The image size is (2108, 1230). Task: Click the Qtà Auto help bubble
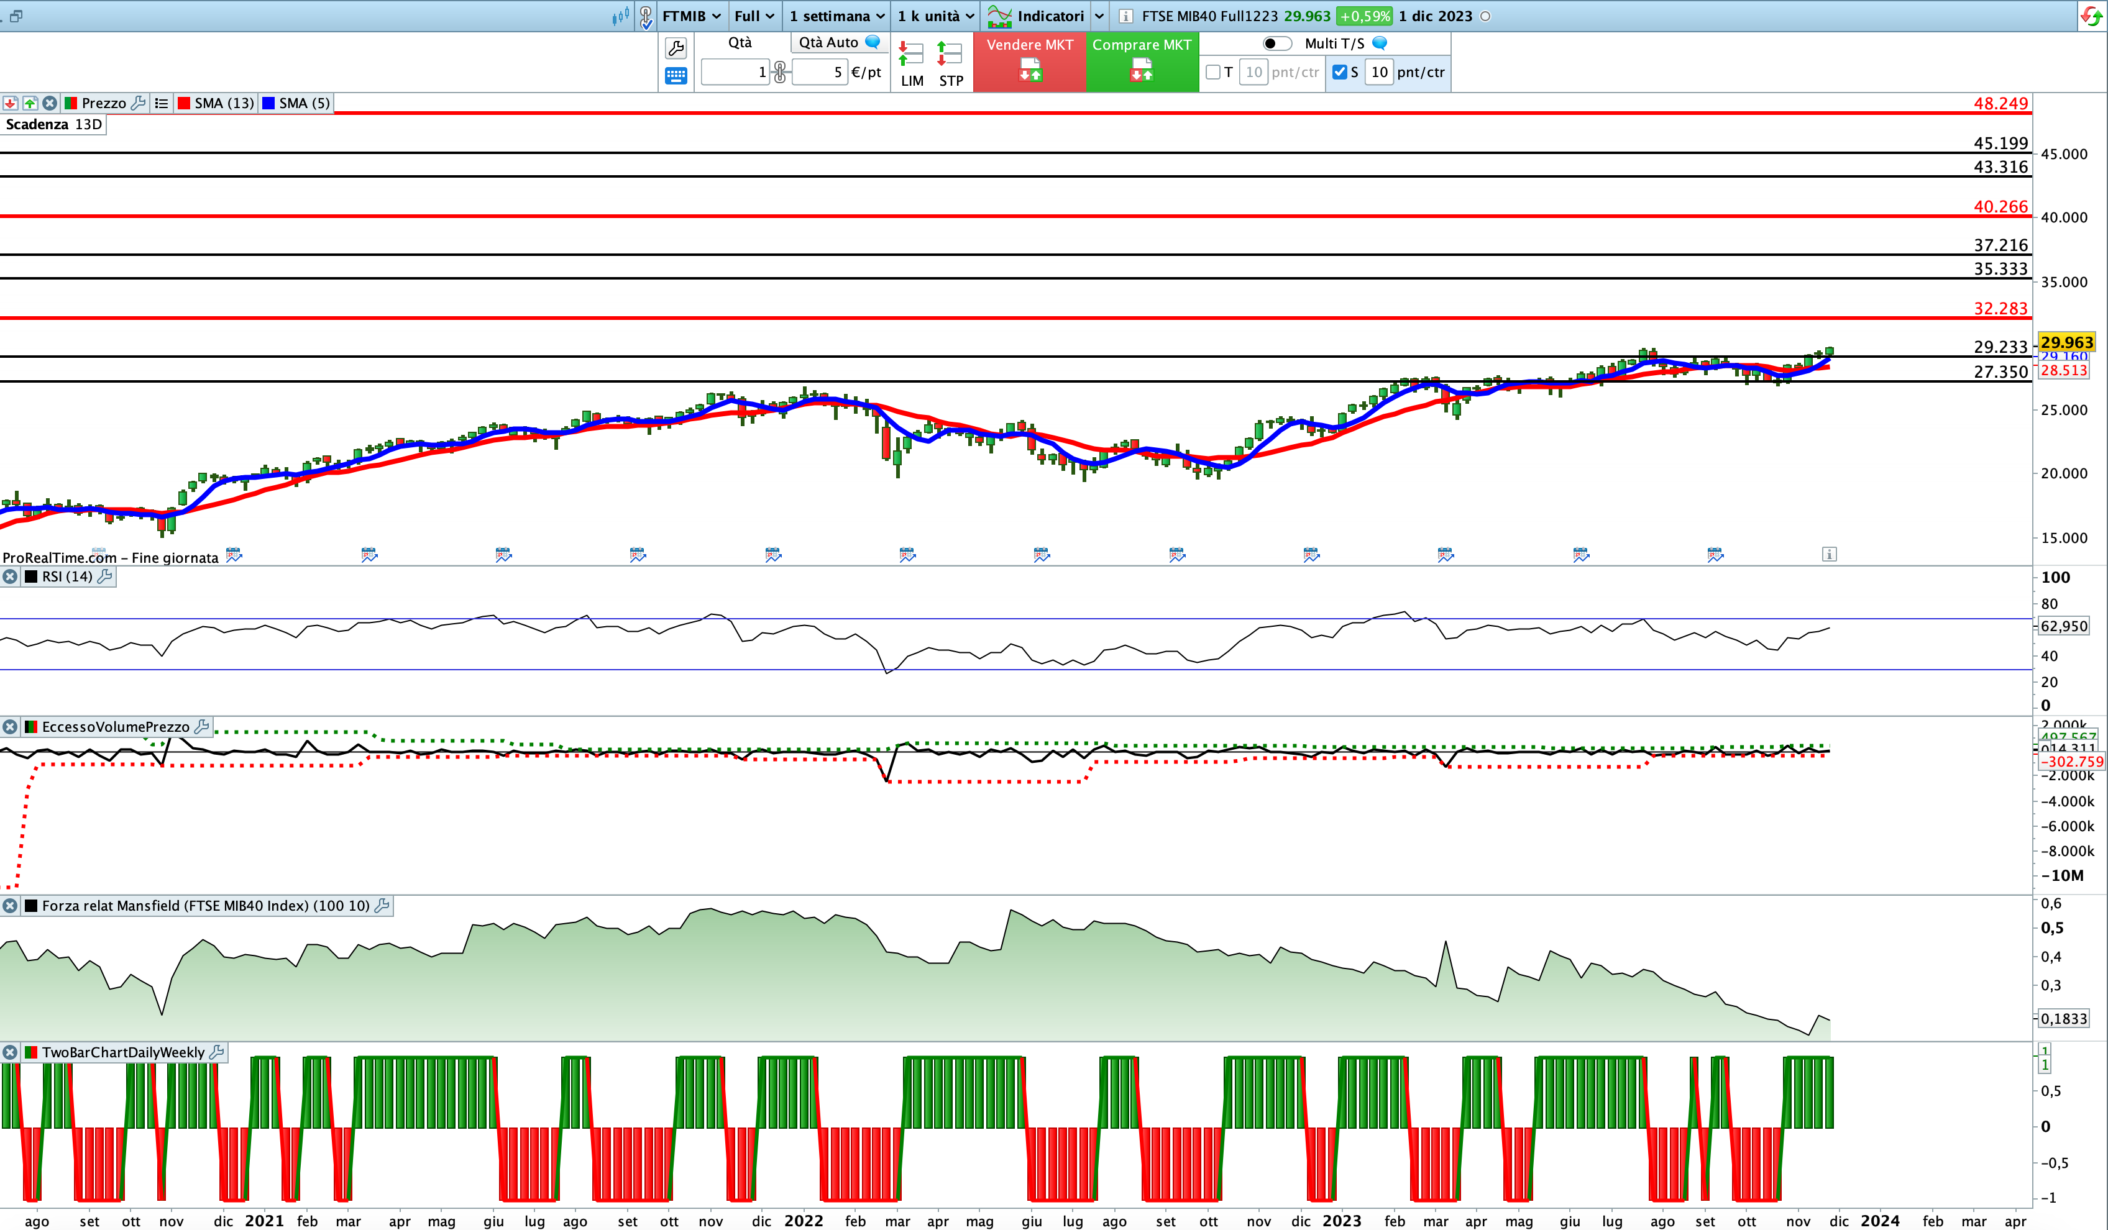point(873,42)
